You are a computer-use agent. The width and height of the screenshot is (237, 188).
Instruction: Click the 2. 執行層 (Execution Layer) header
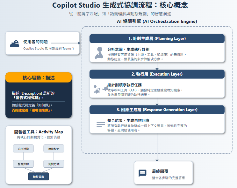[157, 74]
